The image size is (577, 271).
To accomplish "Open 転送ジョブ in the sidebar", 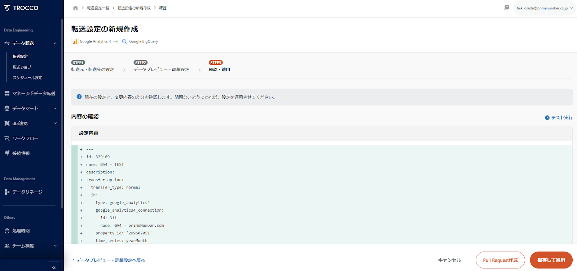I will [22, 67].
